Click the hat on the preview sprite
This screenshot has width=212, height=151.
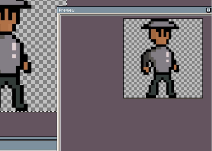pyautogui.click(x=160, y=25)
